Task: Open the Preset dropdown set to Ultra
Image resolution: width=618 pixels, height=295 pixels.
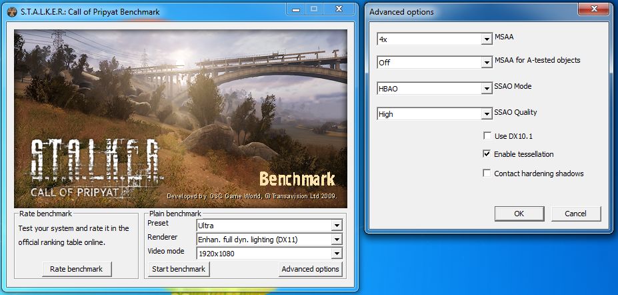Action: tap(269, 226)
